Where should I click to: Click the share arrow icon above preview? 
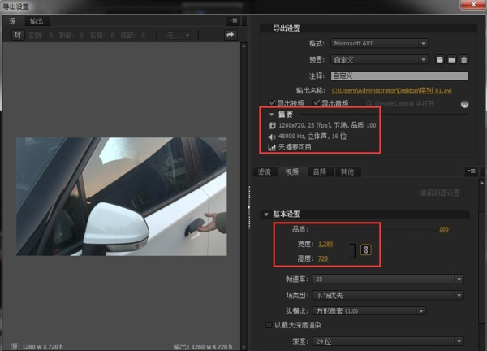point(230,35)
